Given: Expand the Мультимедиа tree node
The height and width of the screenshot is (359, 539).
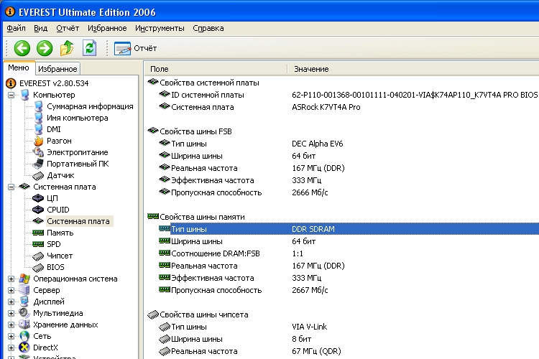Looking at the screenshot, I should coord(11,313).
